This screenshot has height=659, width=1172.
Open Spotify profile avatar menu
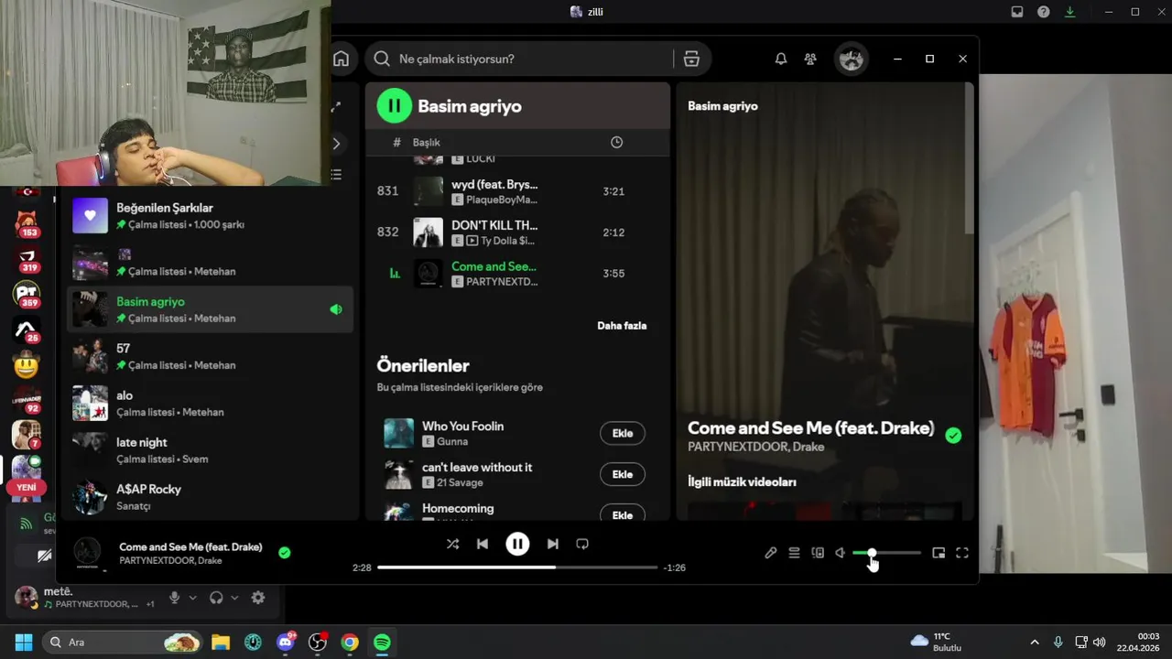(852, 59)
